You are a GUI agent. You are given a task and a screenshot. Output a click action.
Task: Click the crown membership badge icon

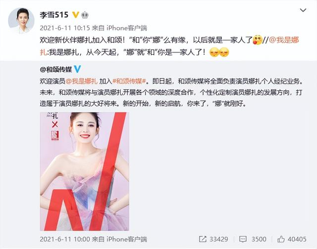85,15
